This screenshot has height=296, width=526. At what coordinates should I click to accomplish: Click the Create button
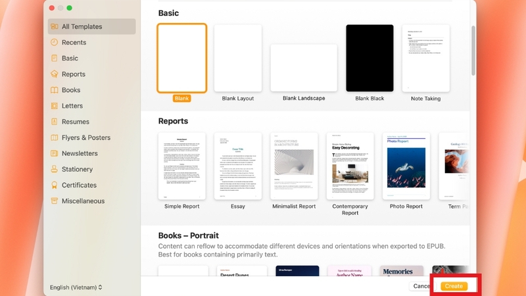(454, 286)
